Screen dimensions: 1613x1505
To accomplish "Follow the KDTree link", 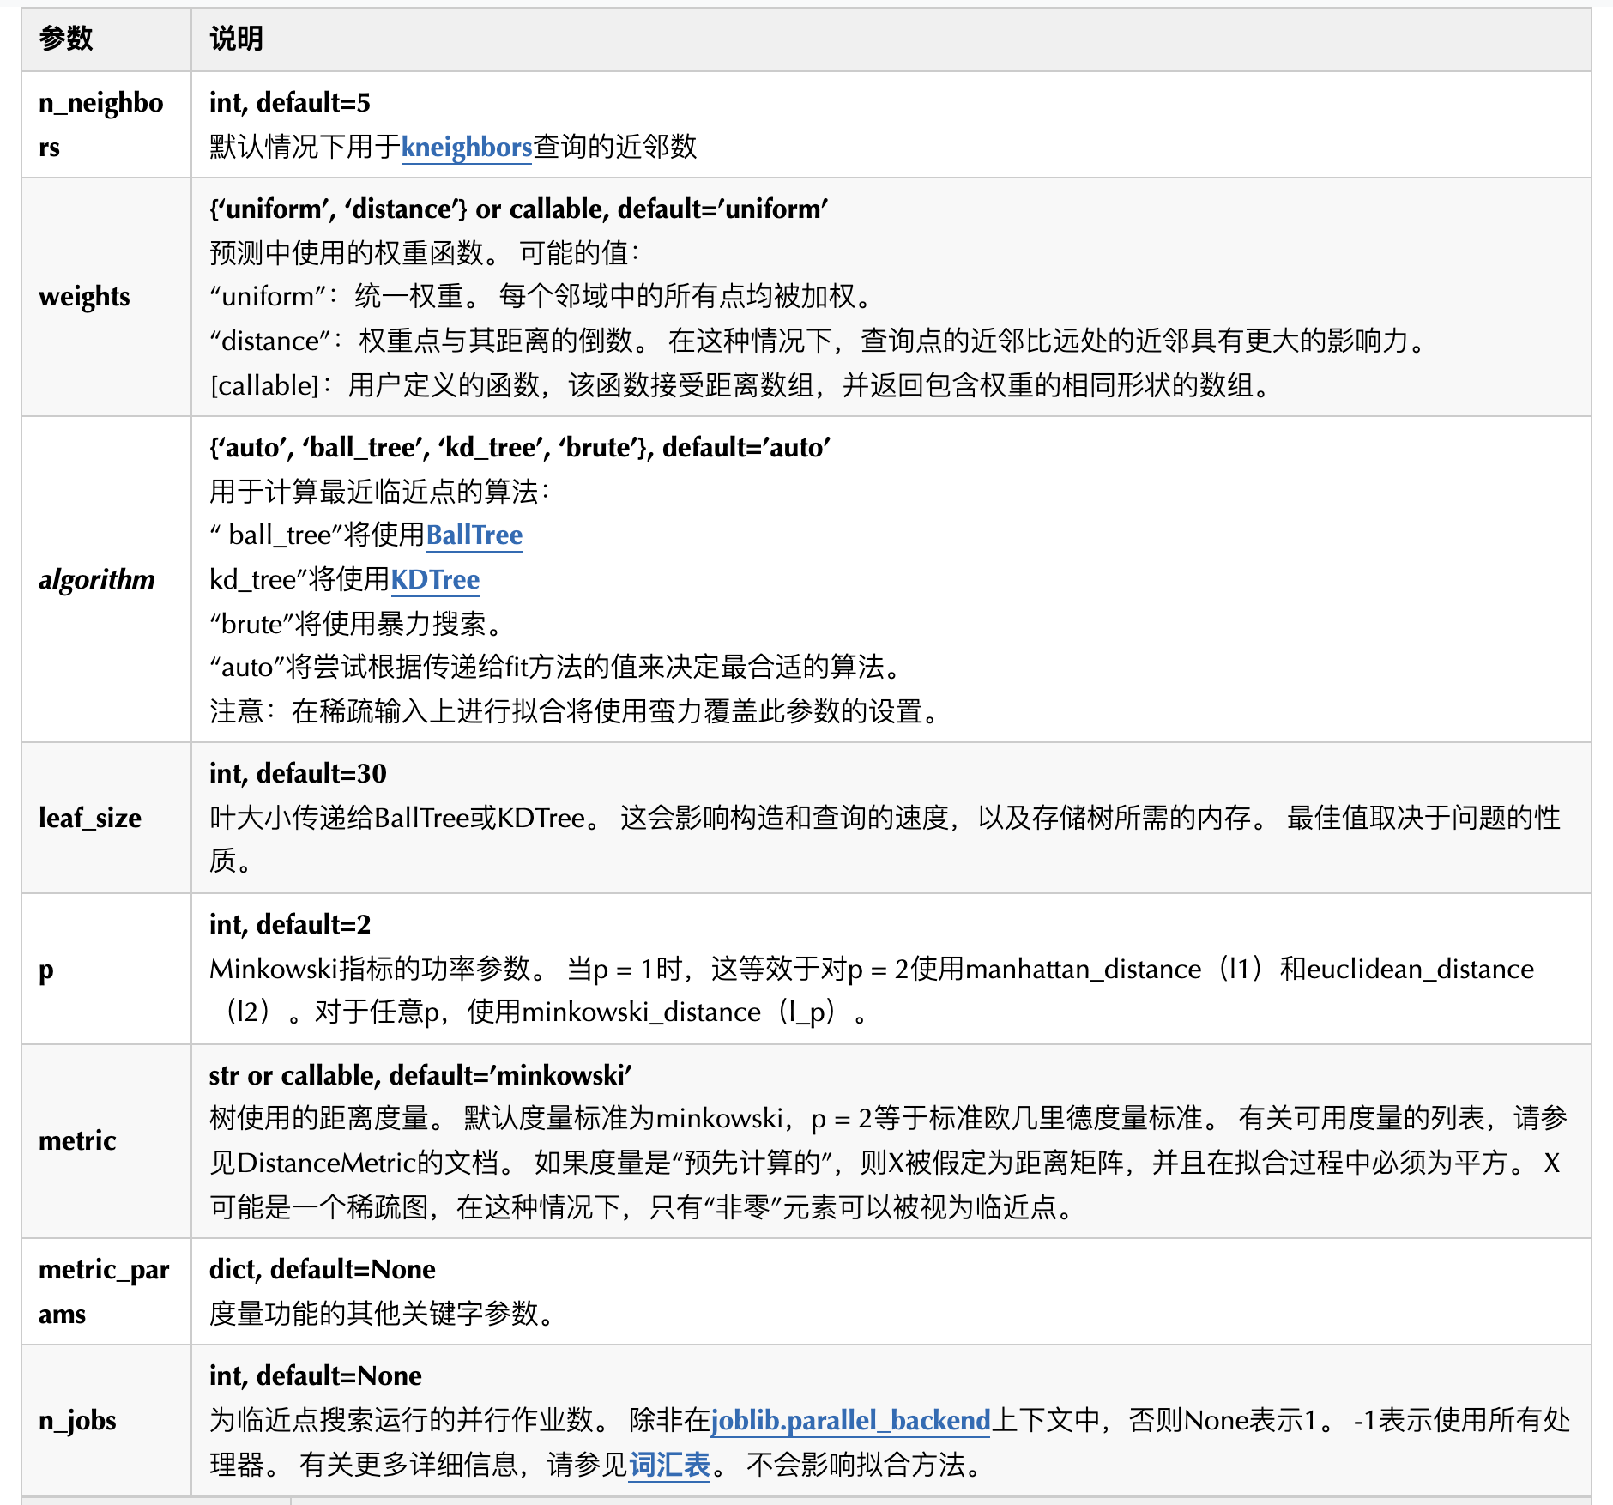I will [435, 579].
